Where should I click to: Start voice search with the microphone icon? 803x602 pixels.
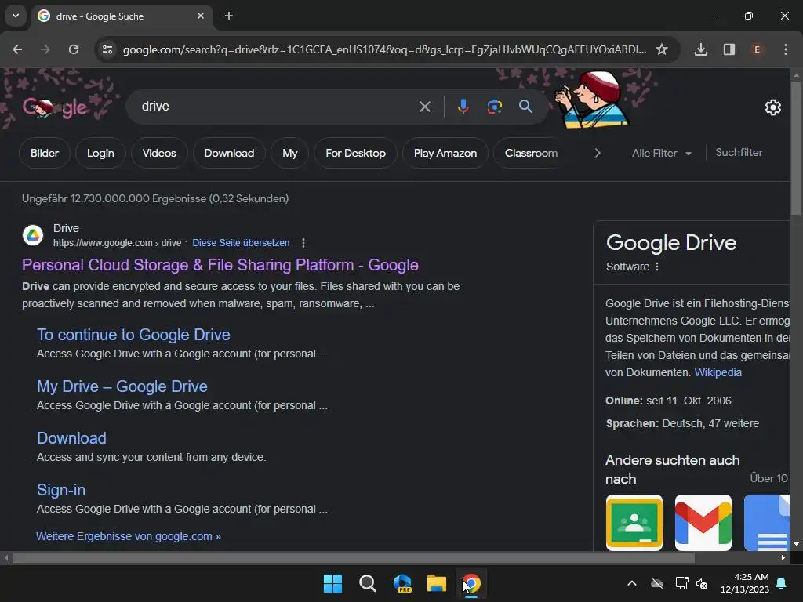click(463, 107)
